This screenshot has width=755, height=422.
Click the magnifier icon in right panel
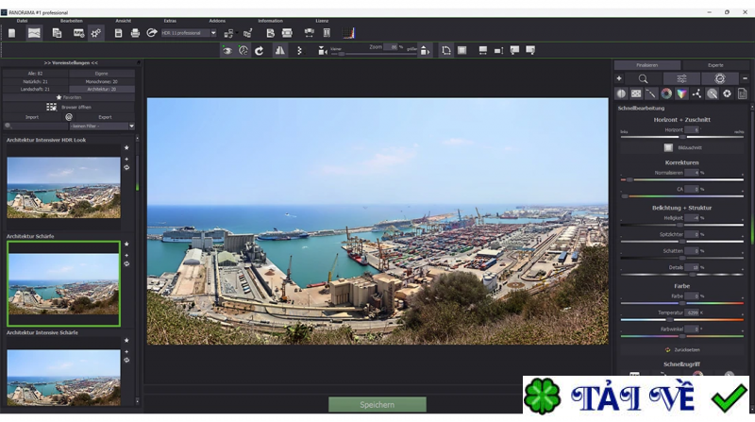coord(643,79)
